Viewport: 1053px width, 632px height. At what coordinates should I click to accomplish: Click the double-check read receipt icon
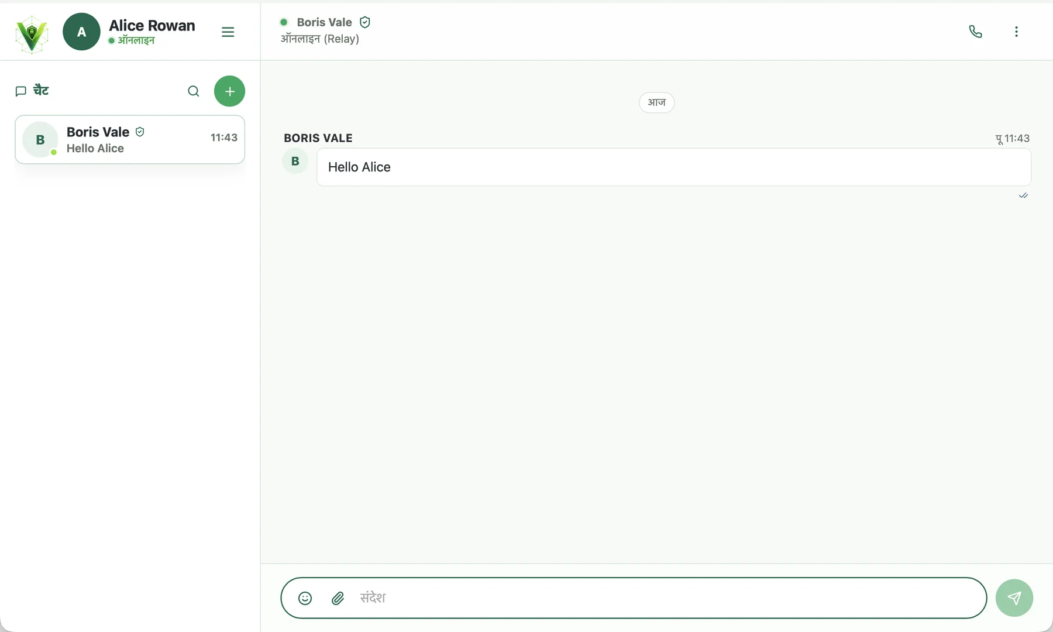pyautogui.click(x=1023, y=195)
